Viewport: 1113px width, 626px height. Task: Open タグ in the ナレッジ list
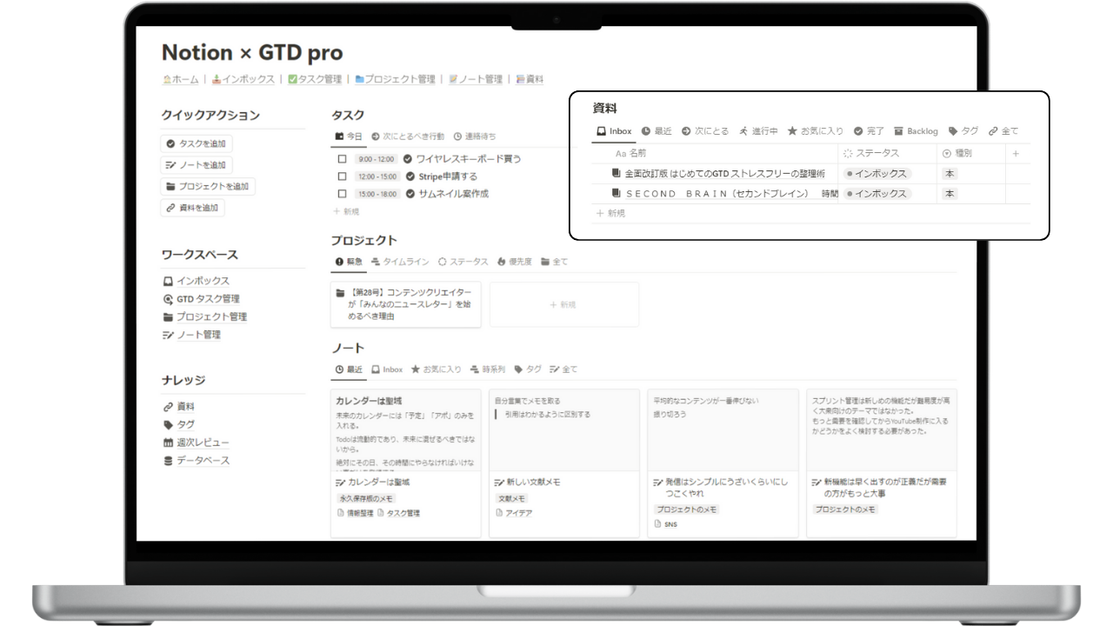coord(179,425)
